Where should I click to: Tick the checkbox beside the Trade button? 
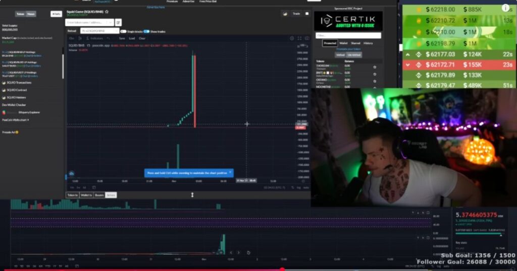pos(306,14)
